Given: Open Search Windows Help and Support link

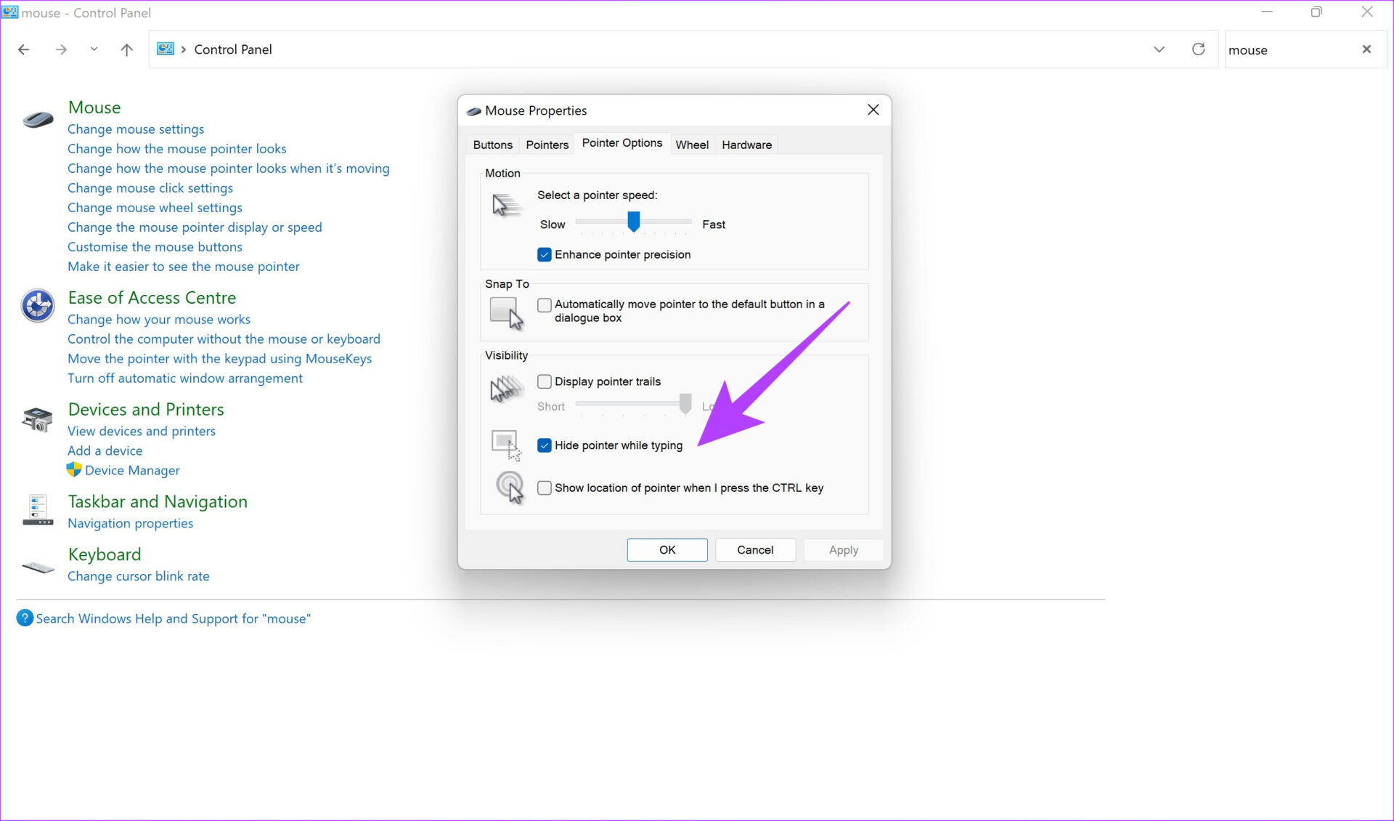Looking at the screenshot, I should [174, 618].
